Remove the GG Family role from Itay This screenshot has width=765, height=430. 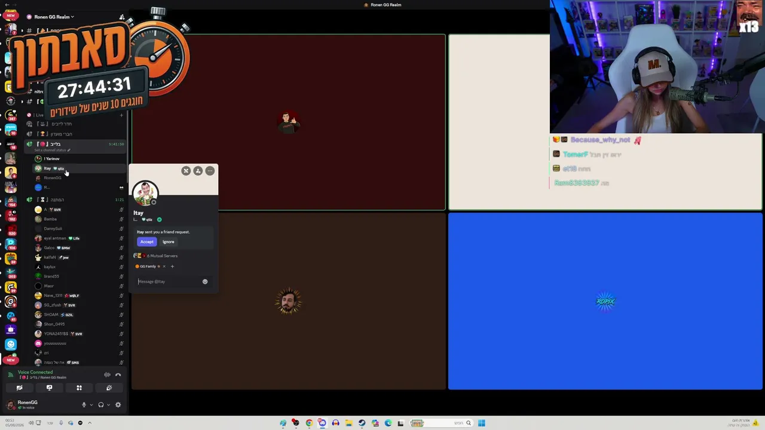tap(164, 266)
